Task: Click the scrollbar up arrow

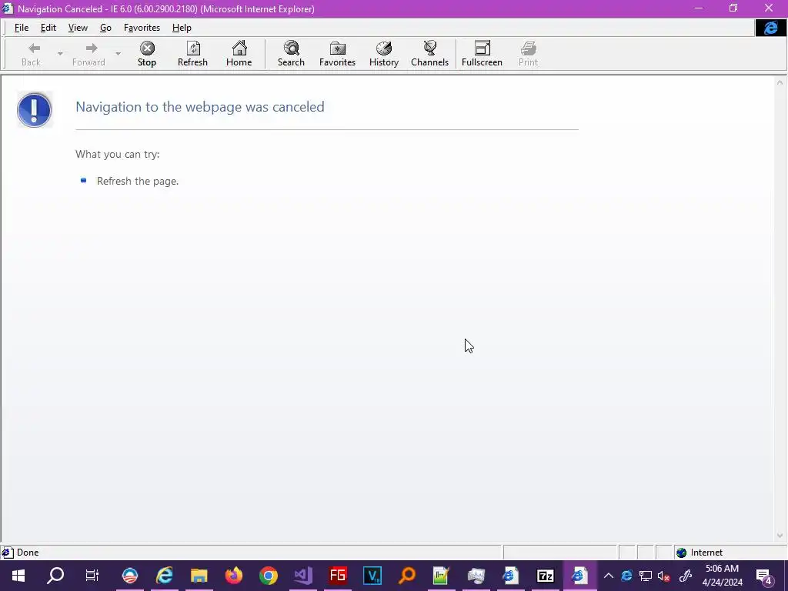Action: coord(780,82)
